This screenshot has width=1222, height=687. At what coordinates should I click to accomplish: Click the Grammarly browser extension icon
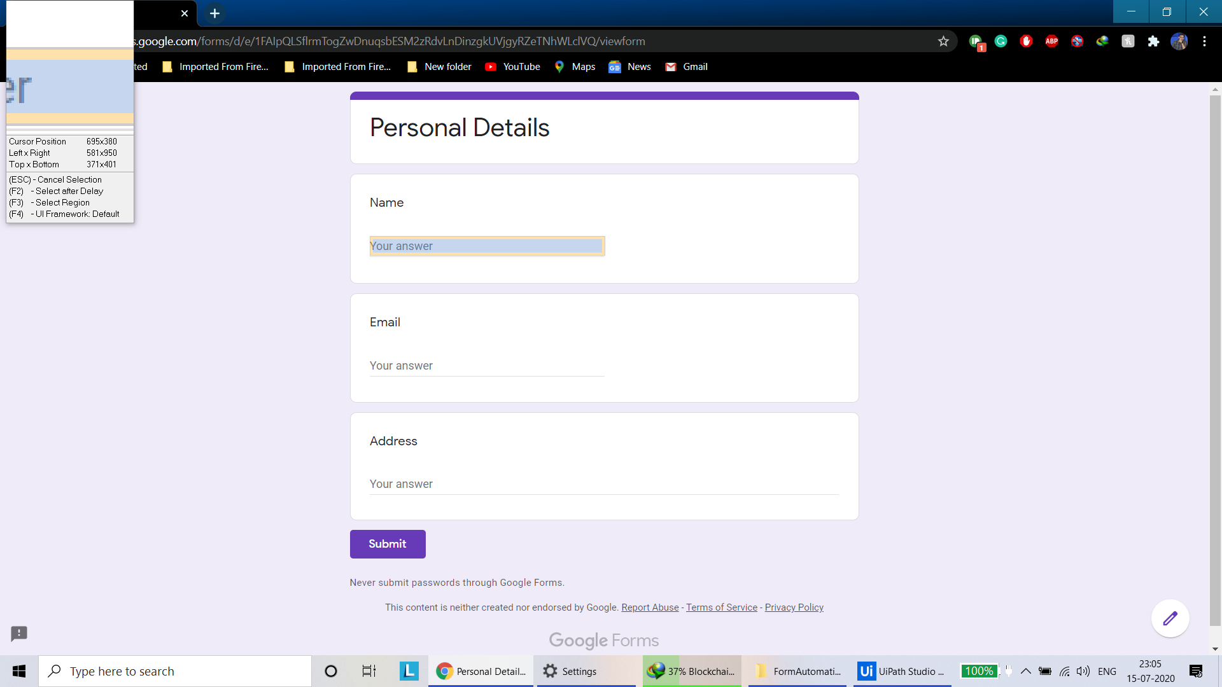pos(1001,41)
